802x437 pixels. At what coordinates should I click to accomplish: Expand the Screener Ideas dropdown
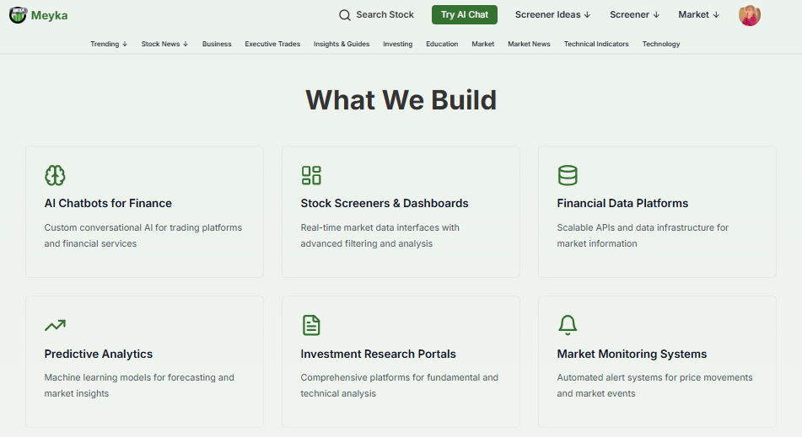(552, 15)
